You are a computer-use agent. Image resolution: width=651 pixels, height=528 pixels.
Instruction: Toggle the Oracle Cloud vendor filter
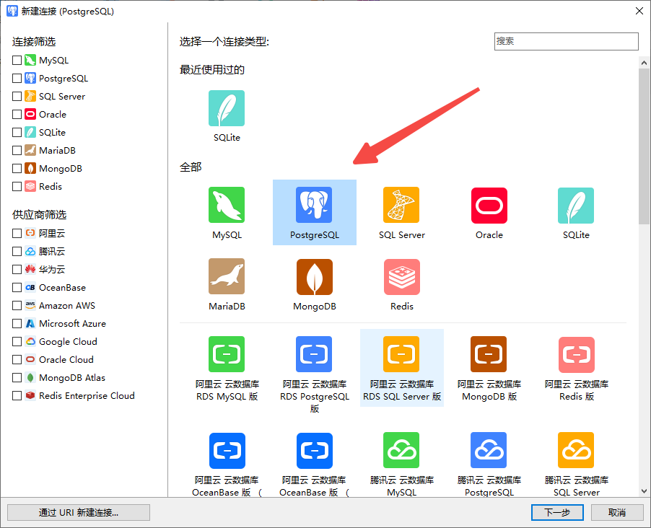pyautogui.click(x=17, y=359)
